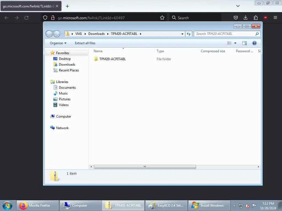Open Explorer help button
Screen dimensions: 282x211
[x=254, y=43]
